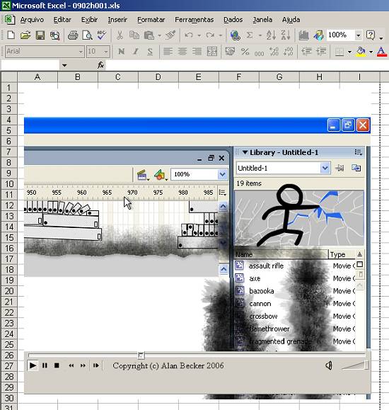Open the Excel zoom 100% dropdown
The height and width of the screenshot is (410, 389).
pyautogui.click(x=359, y=35)
